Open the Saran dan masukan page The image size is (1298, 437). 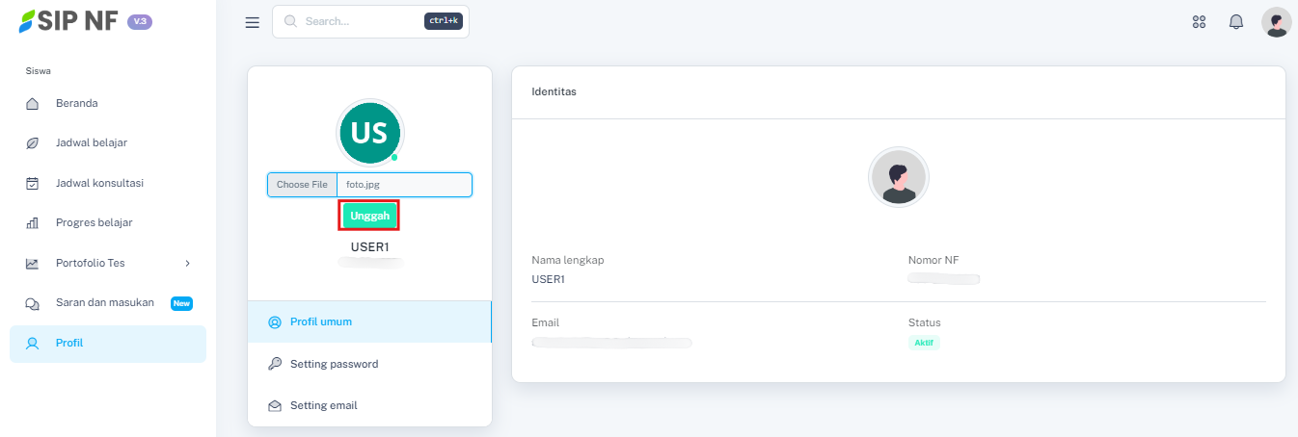(x=104, y=302)
